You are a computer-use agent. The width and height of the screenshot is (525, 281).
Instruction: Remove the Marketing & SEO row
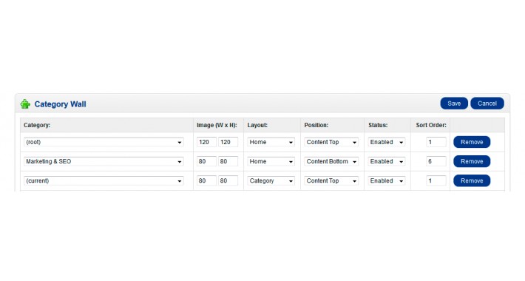click(472, 161)
